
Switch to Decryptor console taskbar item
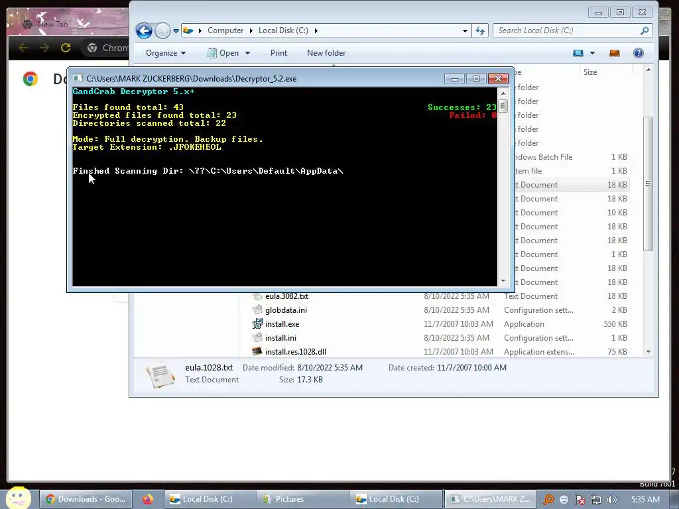pos(491,499)
